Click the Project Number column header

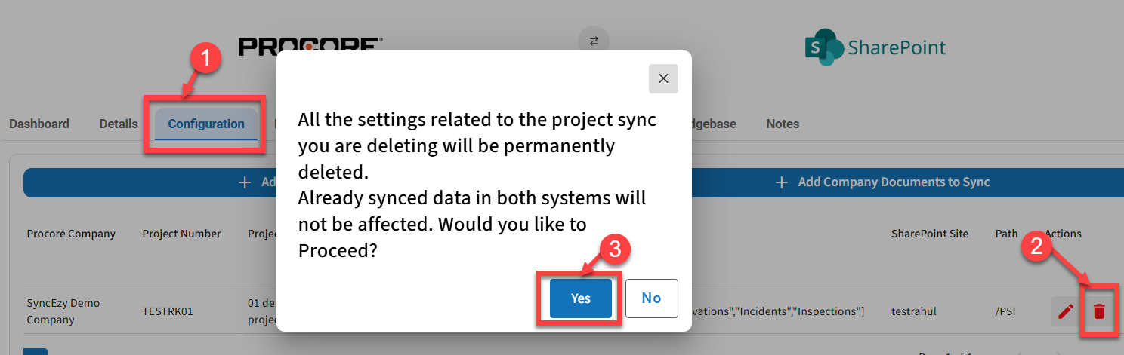click(181, 234)
